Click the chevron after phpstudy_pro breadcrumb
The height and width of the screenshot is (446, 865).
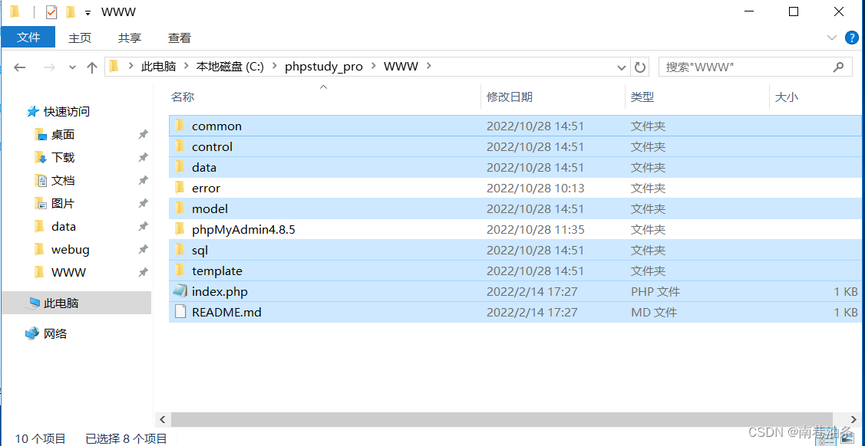click(x=375, y=67)
